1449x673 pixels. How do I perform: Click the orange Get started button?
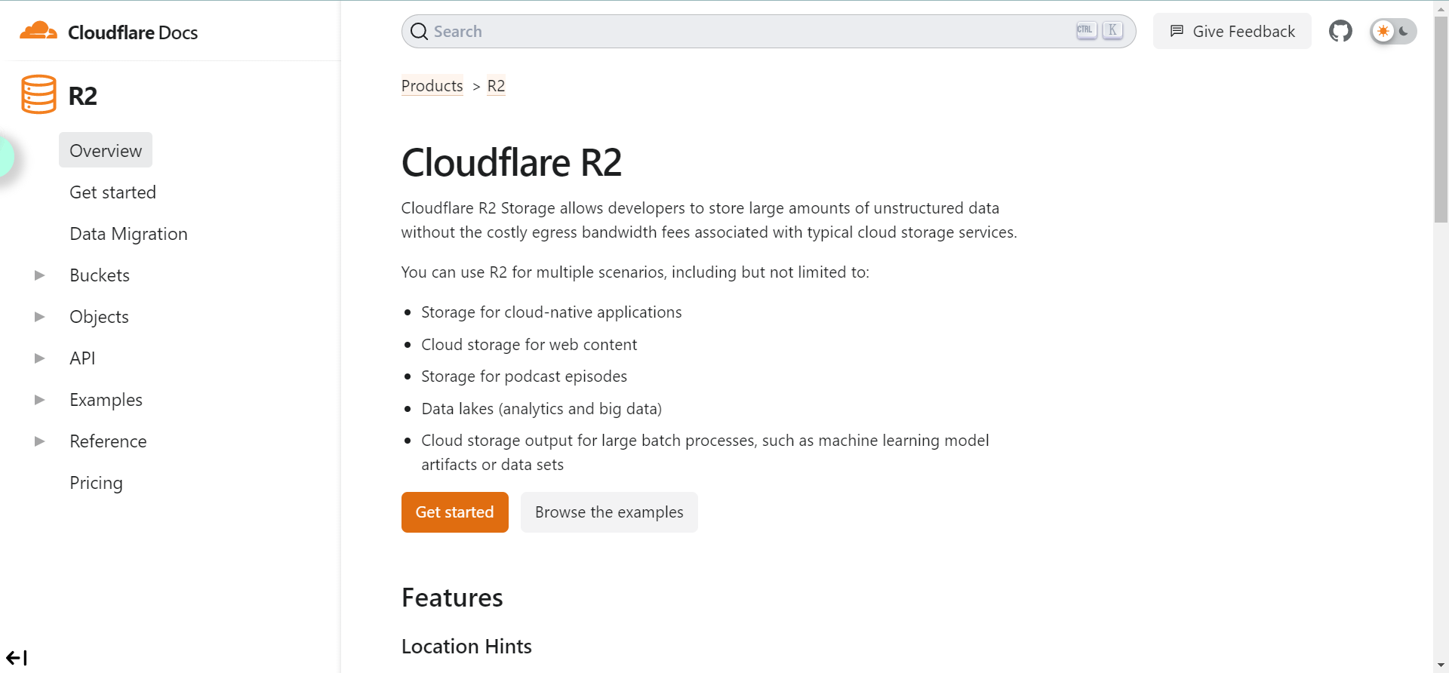454,512
